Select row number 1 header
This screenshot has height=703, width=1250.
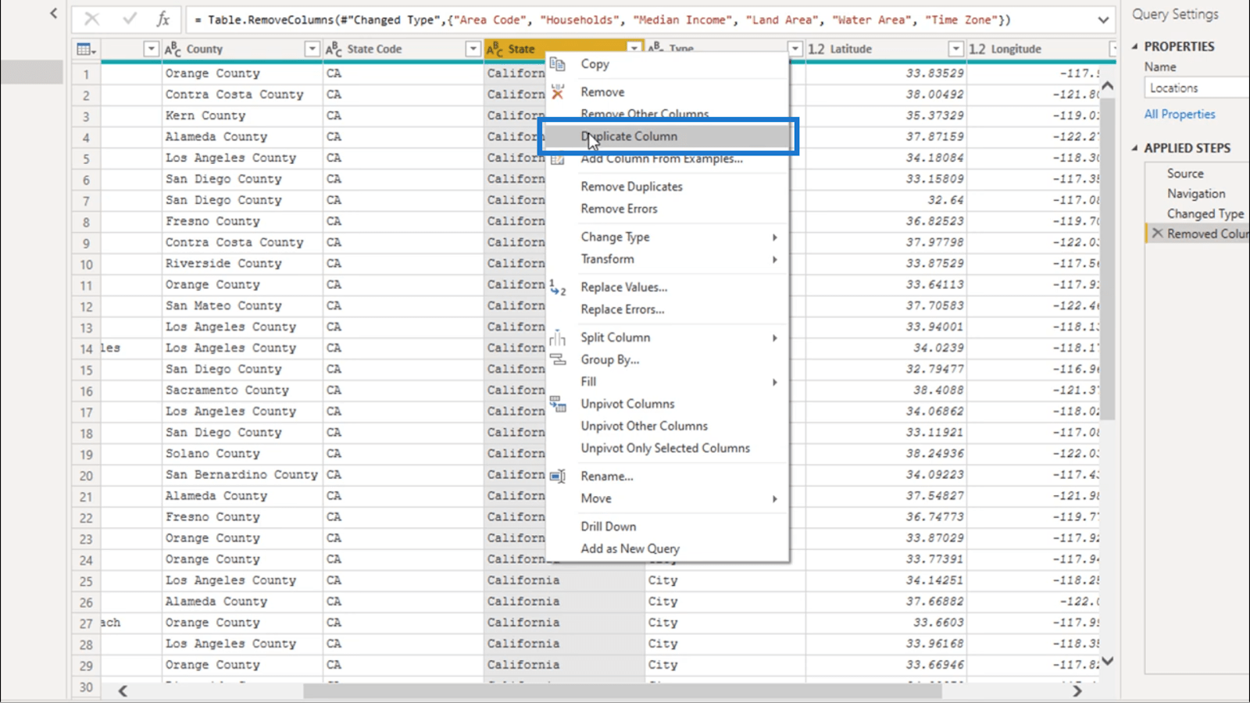pos(86,74)
